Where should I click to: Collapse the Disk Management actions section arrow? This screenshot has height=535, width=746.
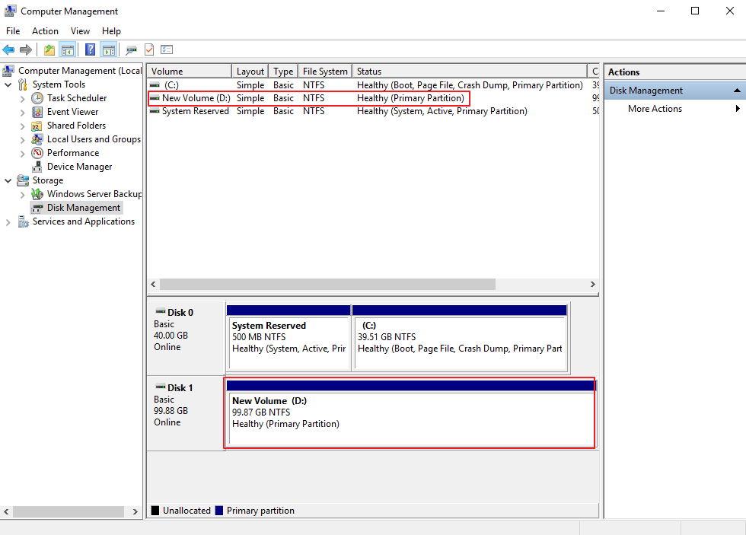(737, 91)
